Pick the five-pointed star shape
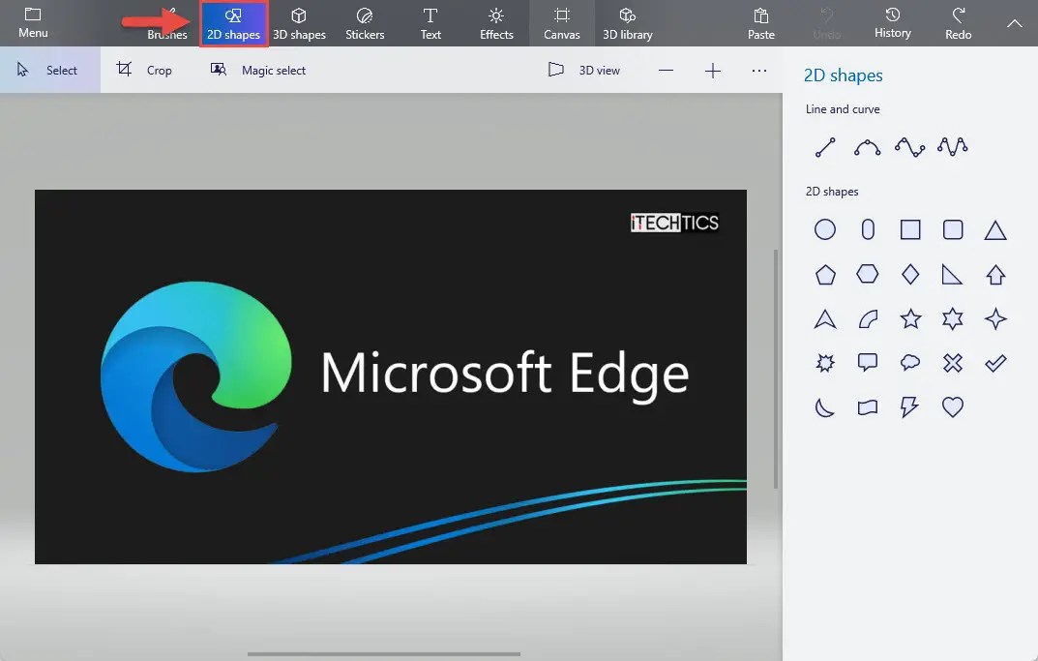The image size is (1038, 661). (x=910, y=319)
